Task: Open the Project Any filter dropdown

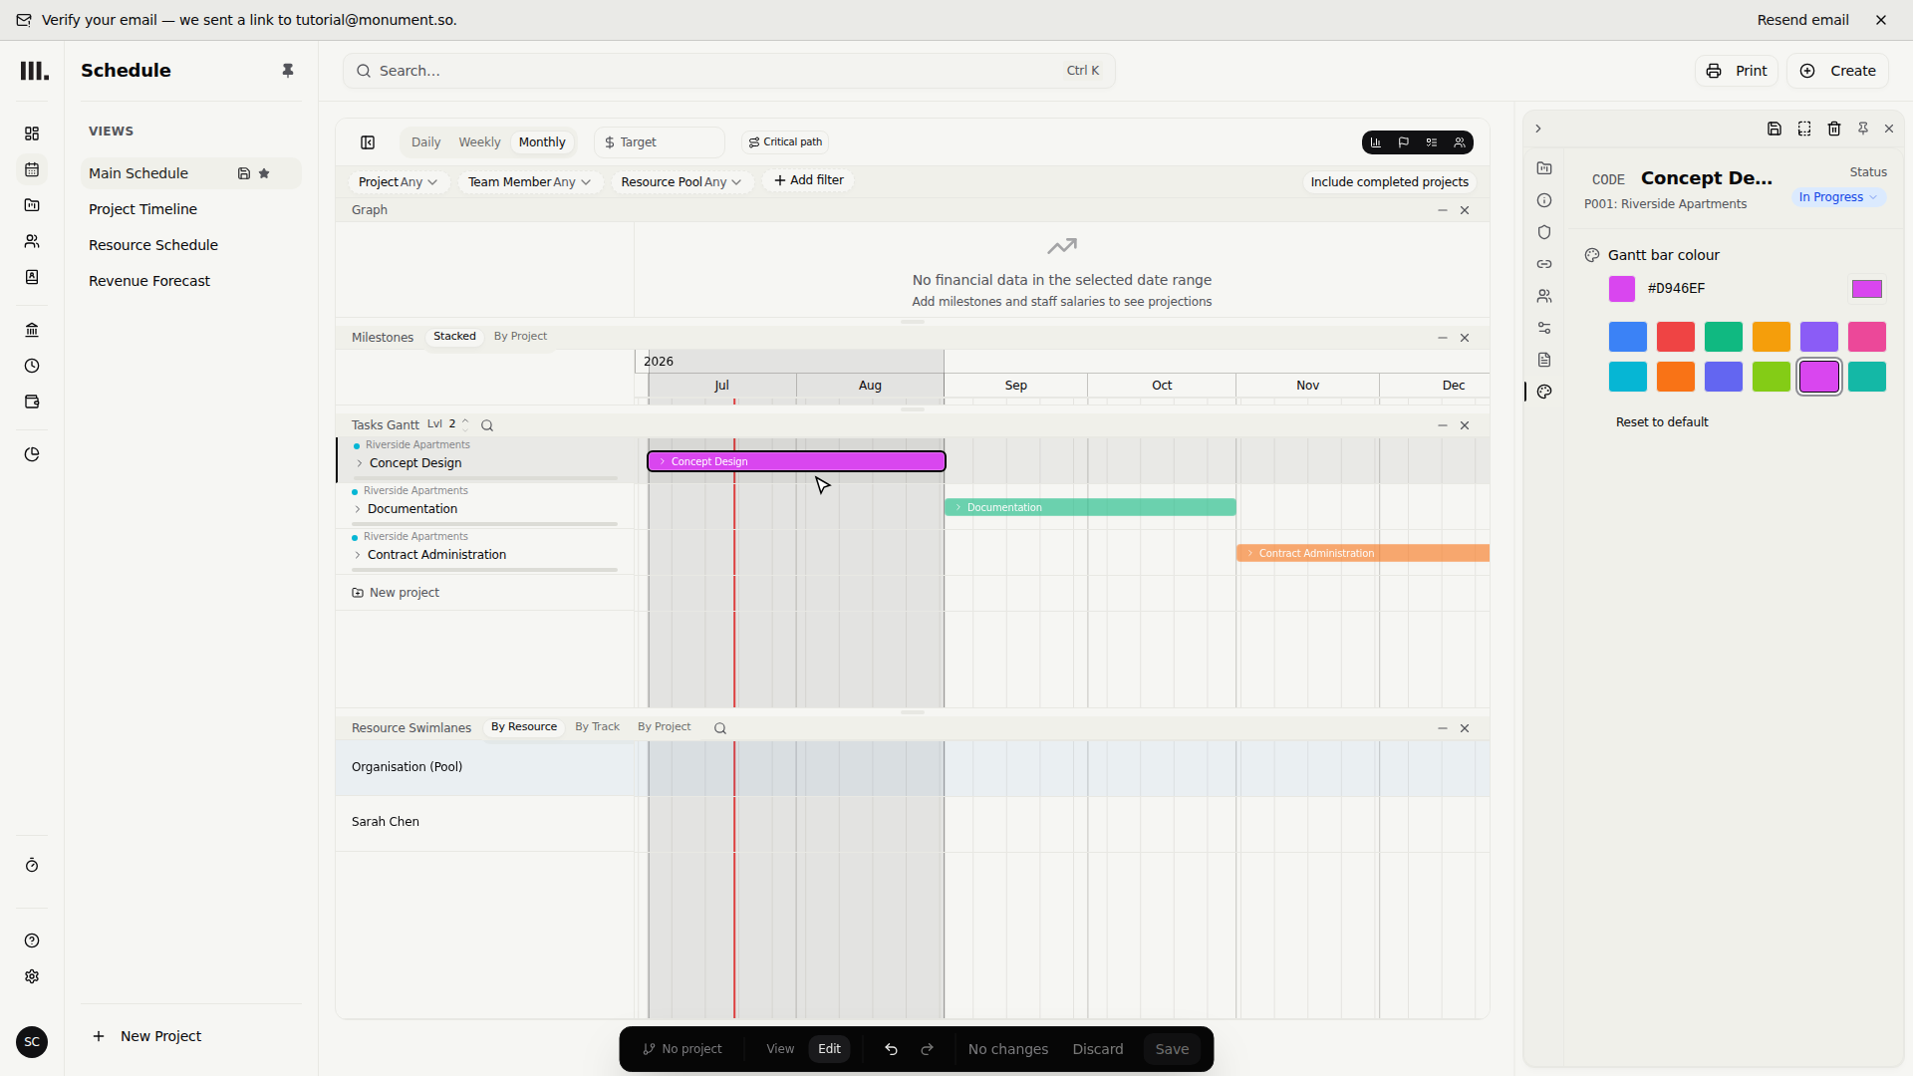Action: point(398,182)
